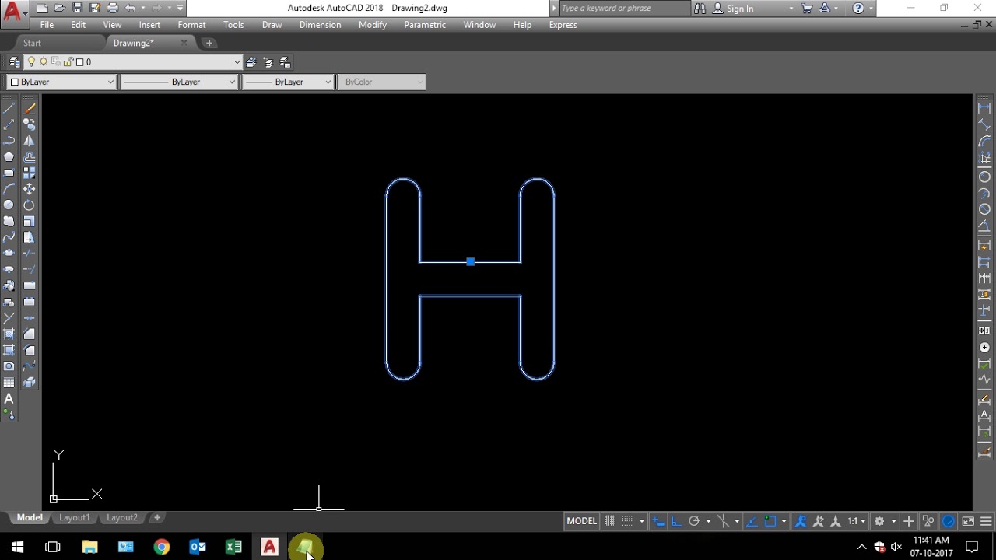Select the Line tool in Draw toolbar
Image resolution: width=996 pixels, height=560 pixels.
tap(9, 108)
